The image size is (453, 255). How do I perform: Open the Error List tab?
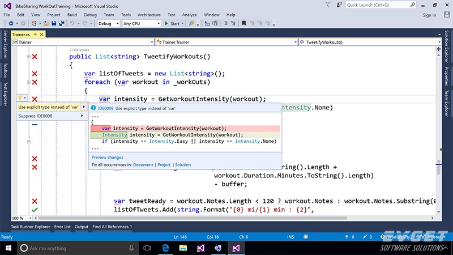pos(62,227)
